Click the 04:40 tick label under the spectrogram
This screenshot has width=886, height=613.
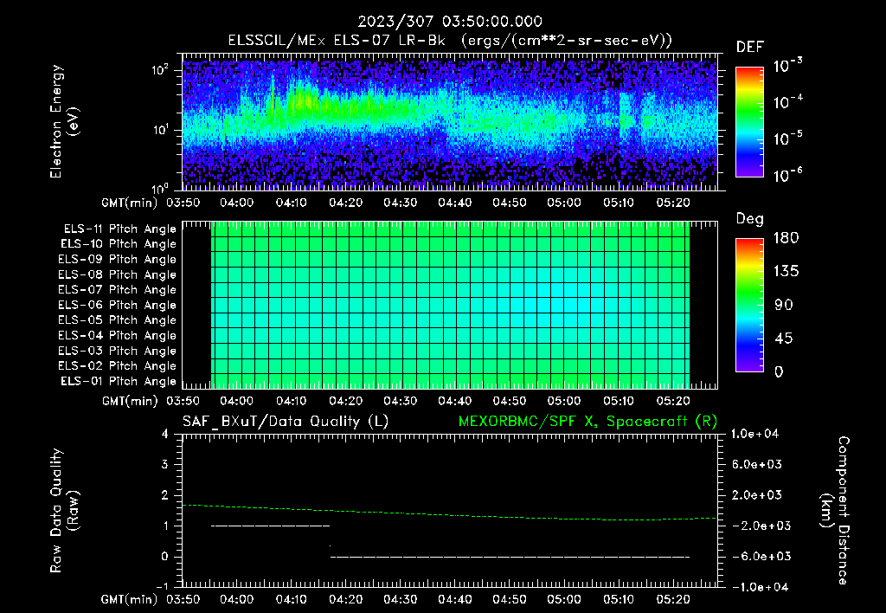click(455, 203)
